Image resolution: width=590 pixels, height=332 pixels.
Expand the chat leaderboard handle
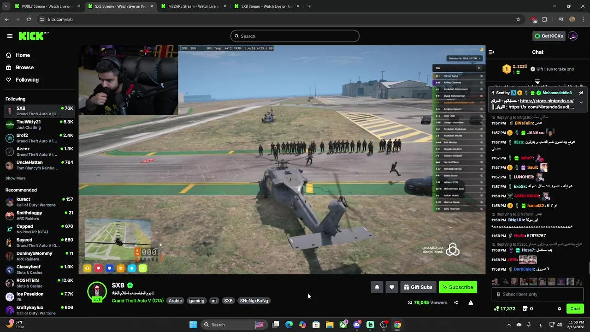pos(537,82)
